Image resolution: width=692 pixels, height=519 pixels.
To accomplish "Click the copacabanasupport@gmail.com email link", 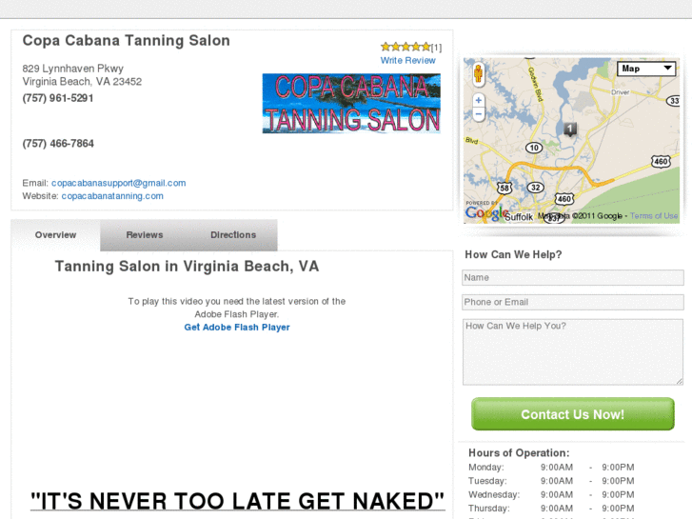I will coord(118,183).
